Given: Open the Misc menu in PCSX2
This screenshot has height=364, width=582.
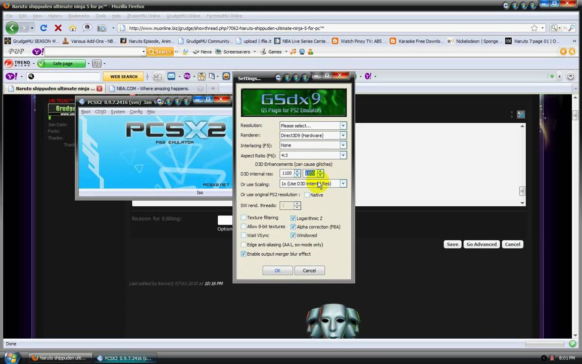Looking at the screenshot, I should pyautogui.click(x=152, y=111).
